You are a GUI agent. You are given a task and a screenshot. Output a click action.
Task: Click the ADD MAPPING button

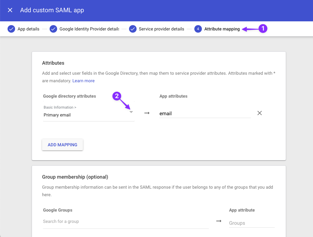(62, 145)
